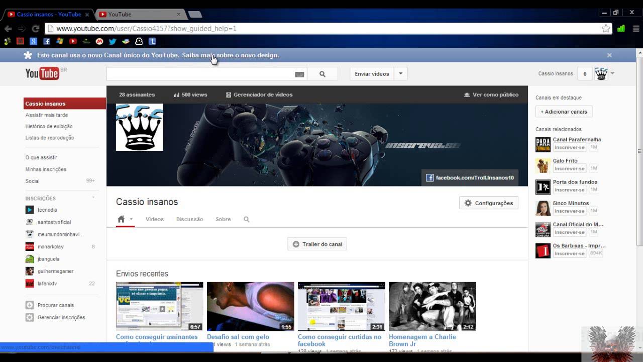Image resolution: width=643 pixels, height=362 pixels.
Task: Click Ver como público
Action: tap(491, 95)
